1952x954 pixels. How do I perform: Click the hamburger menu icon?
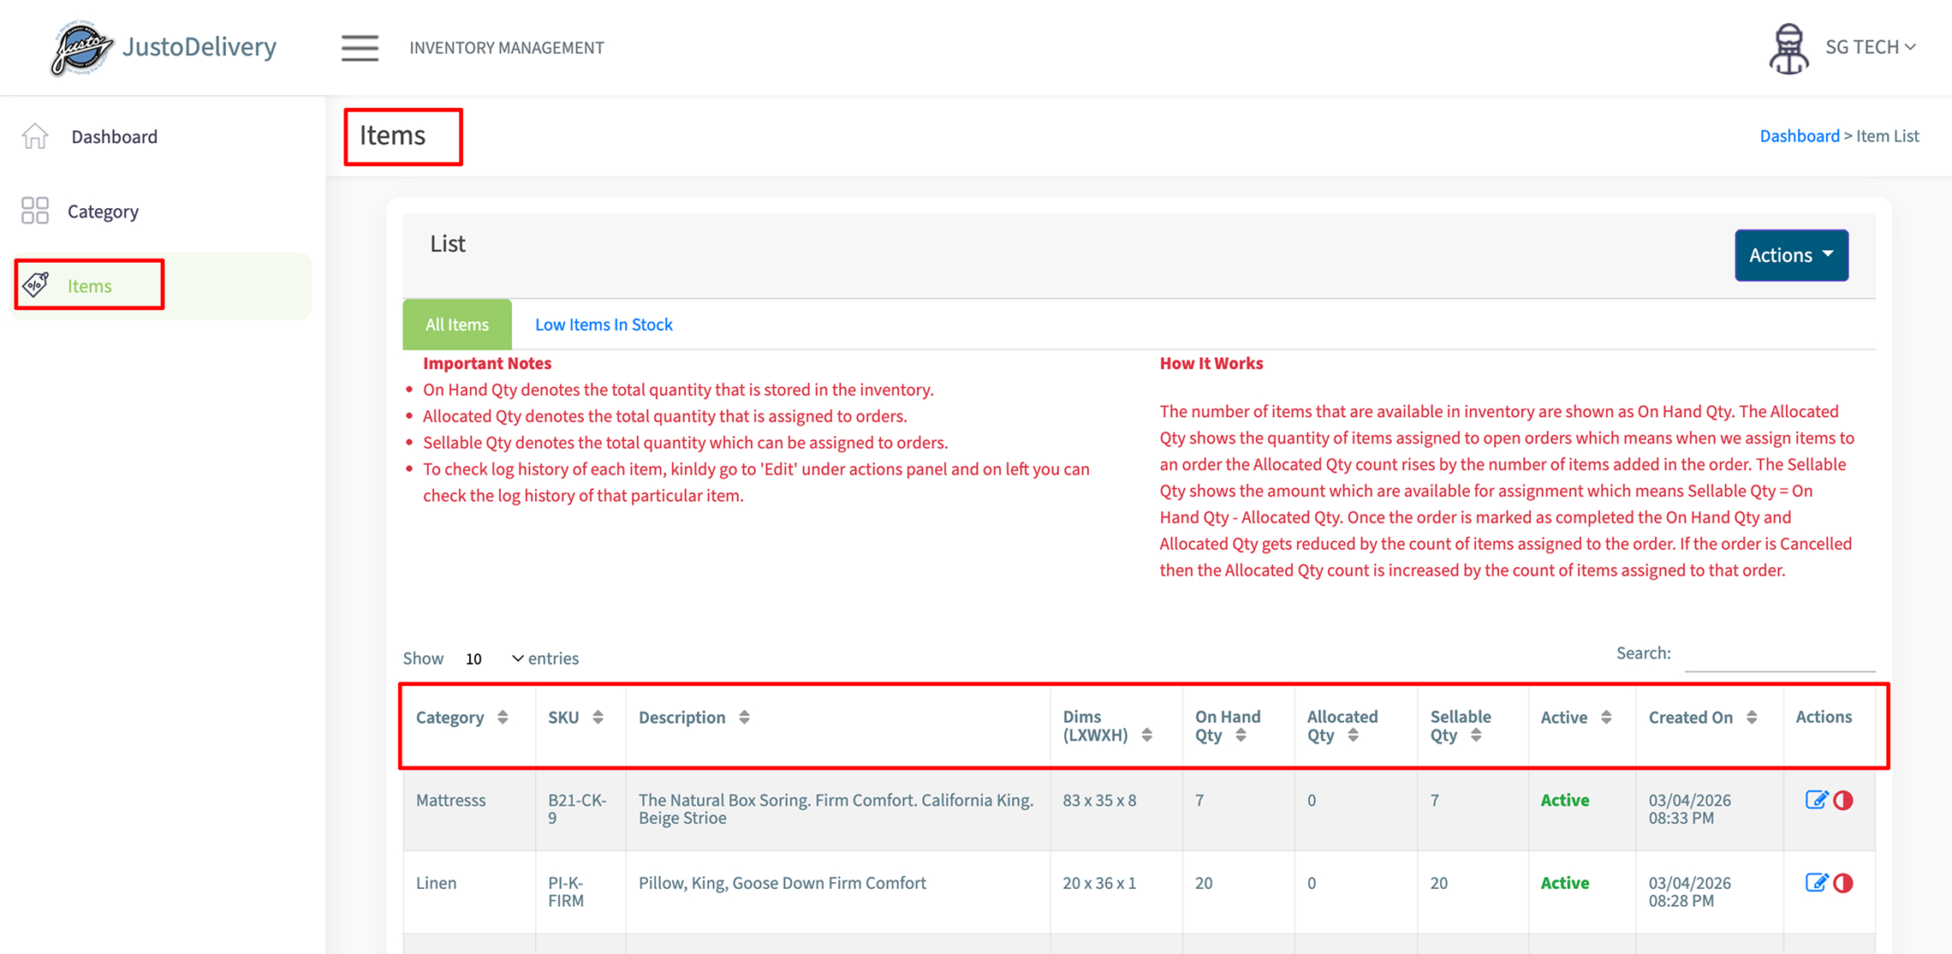(x=360, y=48)
